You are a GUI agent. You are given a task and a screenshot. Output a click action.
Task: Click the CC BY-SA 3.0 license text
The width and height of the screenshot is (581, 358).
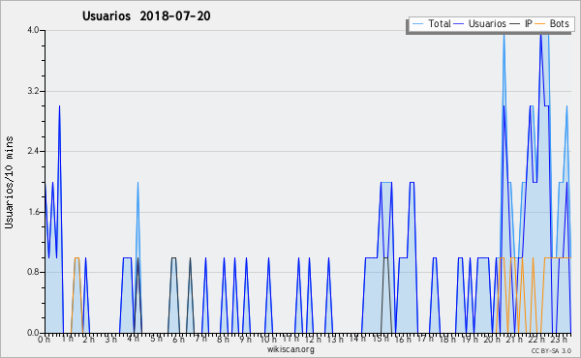coord(551,351)
